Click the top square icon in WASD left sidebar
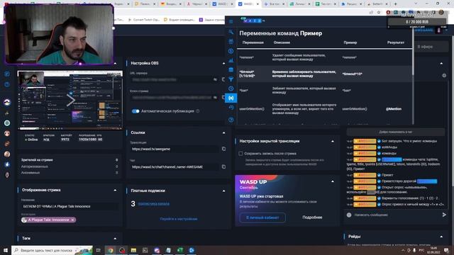The height and width of the screenshot is (255, 454). [7, 74]
